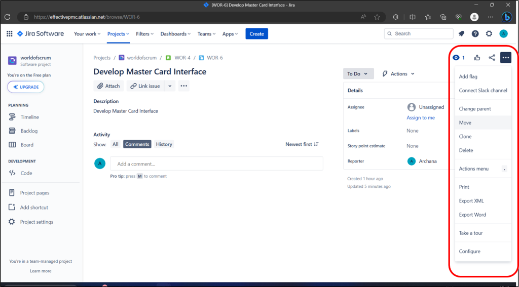
Task: Click the share issue icon
Action: pyautogui.click(x=492, y=58)
